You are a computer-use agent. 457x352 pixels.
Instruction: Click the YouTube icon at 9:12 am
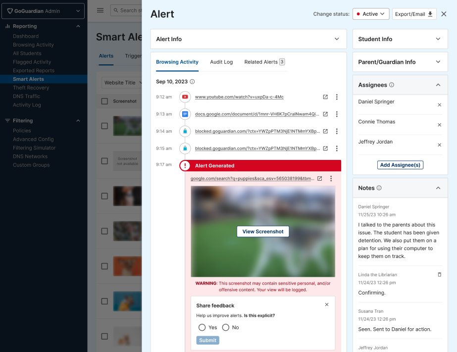point(185,97)
